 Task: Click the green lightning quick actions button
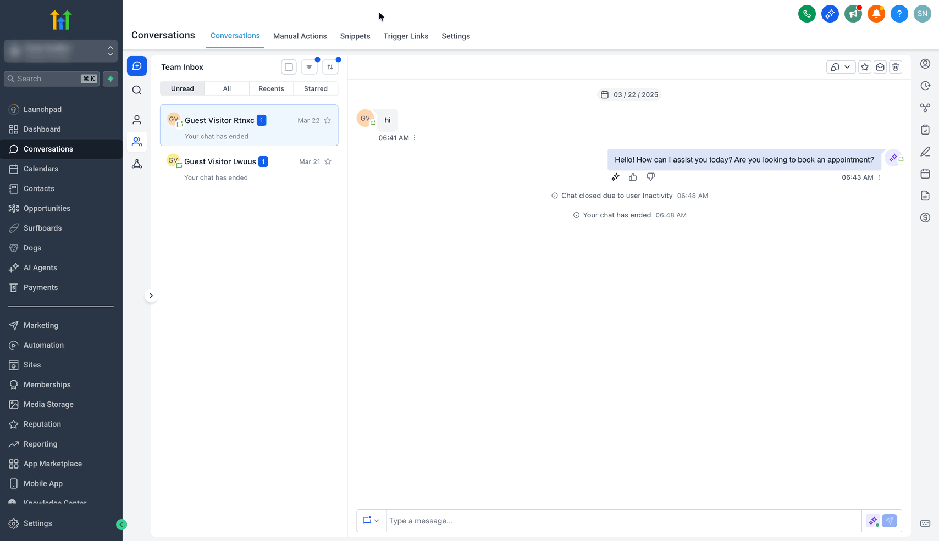[x=111, y=79]
